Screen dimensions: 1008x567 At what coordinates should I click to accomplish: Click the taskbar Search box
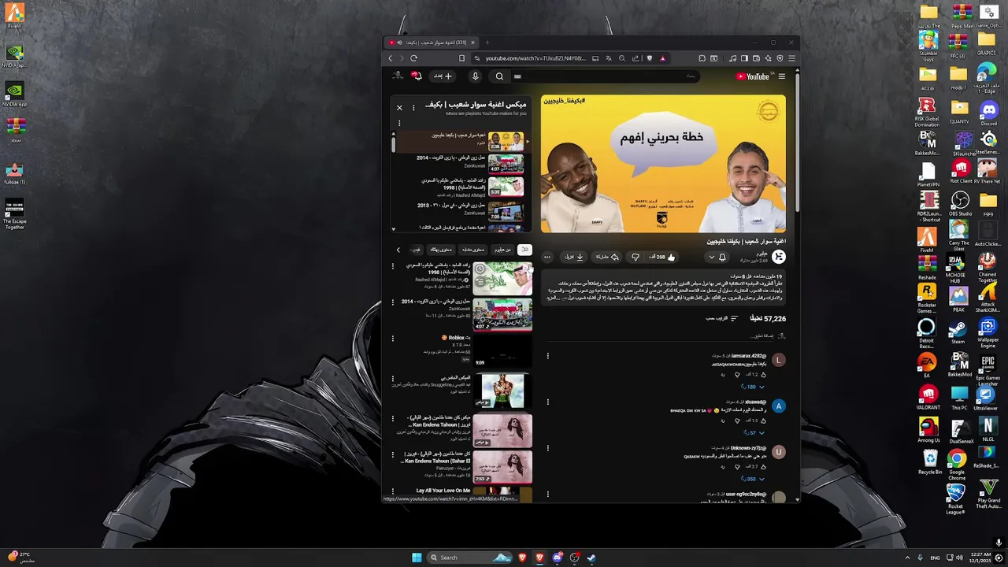pyautogui.click(x=470, y=558)
